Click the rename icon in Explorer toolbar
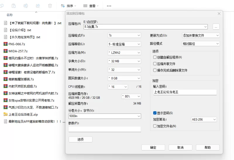 pos(26,6)
